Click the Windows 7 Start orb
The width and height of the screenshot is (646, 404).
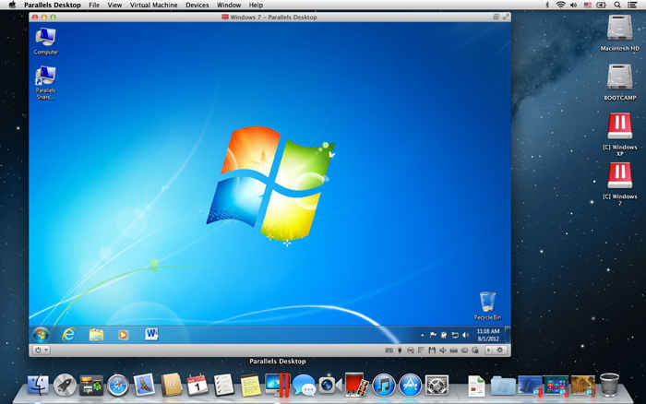coord(41,335)
